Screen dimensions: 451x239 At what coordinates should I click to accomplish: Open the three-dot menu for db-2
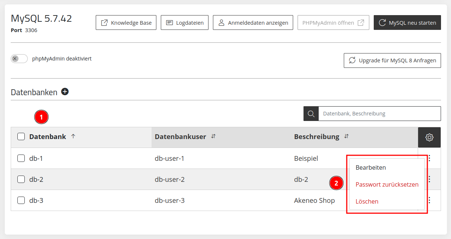click(430, 179)
